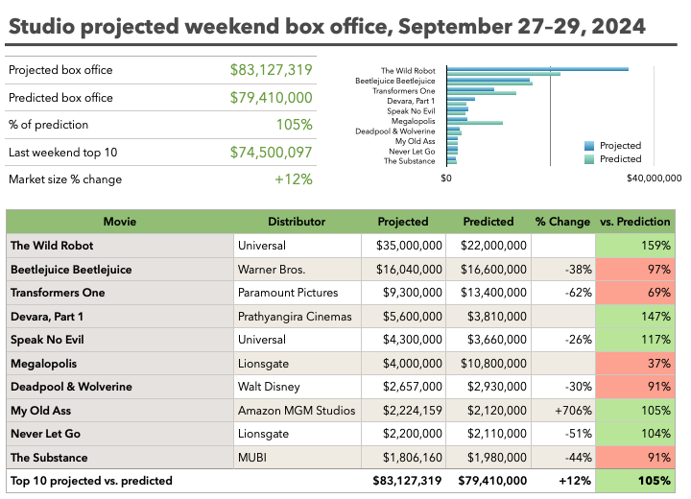Click the $22,000,000 predicted cell
The height and width of the screenshot is (499, 691).
coord(488,246)
